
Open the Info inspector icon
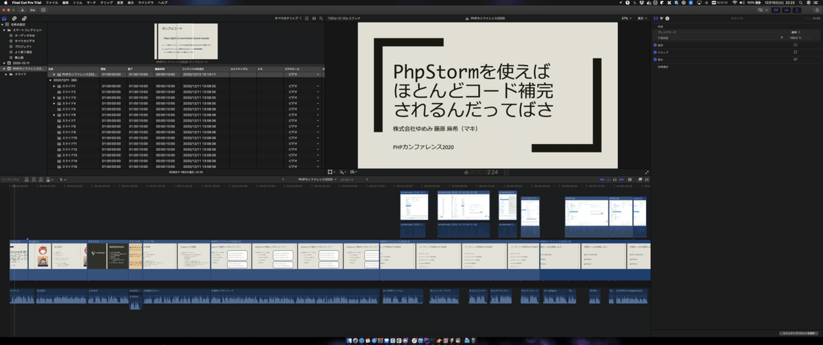point(667,18)
